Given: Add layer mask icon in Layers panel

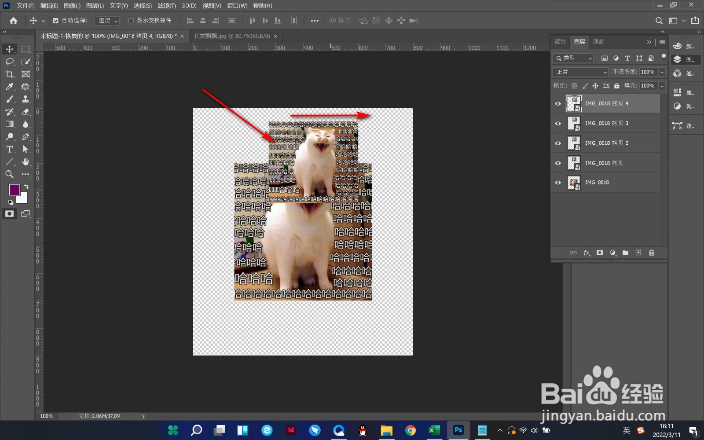Looking at the screenshot, I should coord(599,253).
